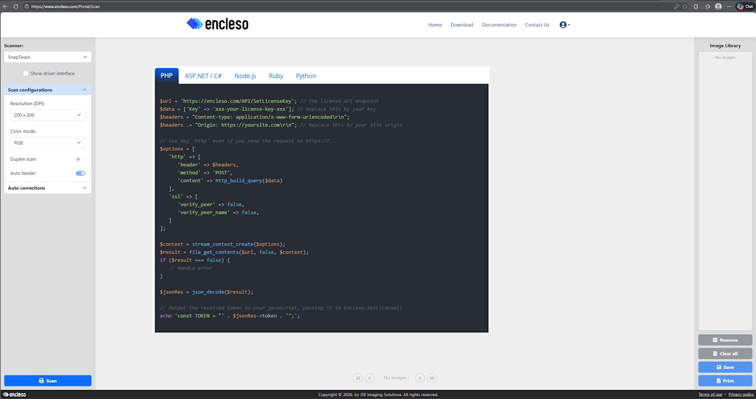The width and height of the screenshot is (756, 399).
Task: Click the encleso logo in header
Action: tap(217, 24)
